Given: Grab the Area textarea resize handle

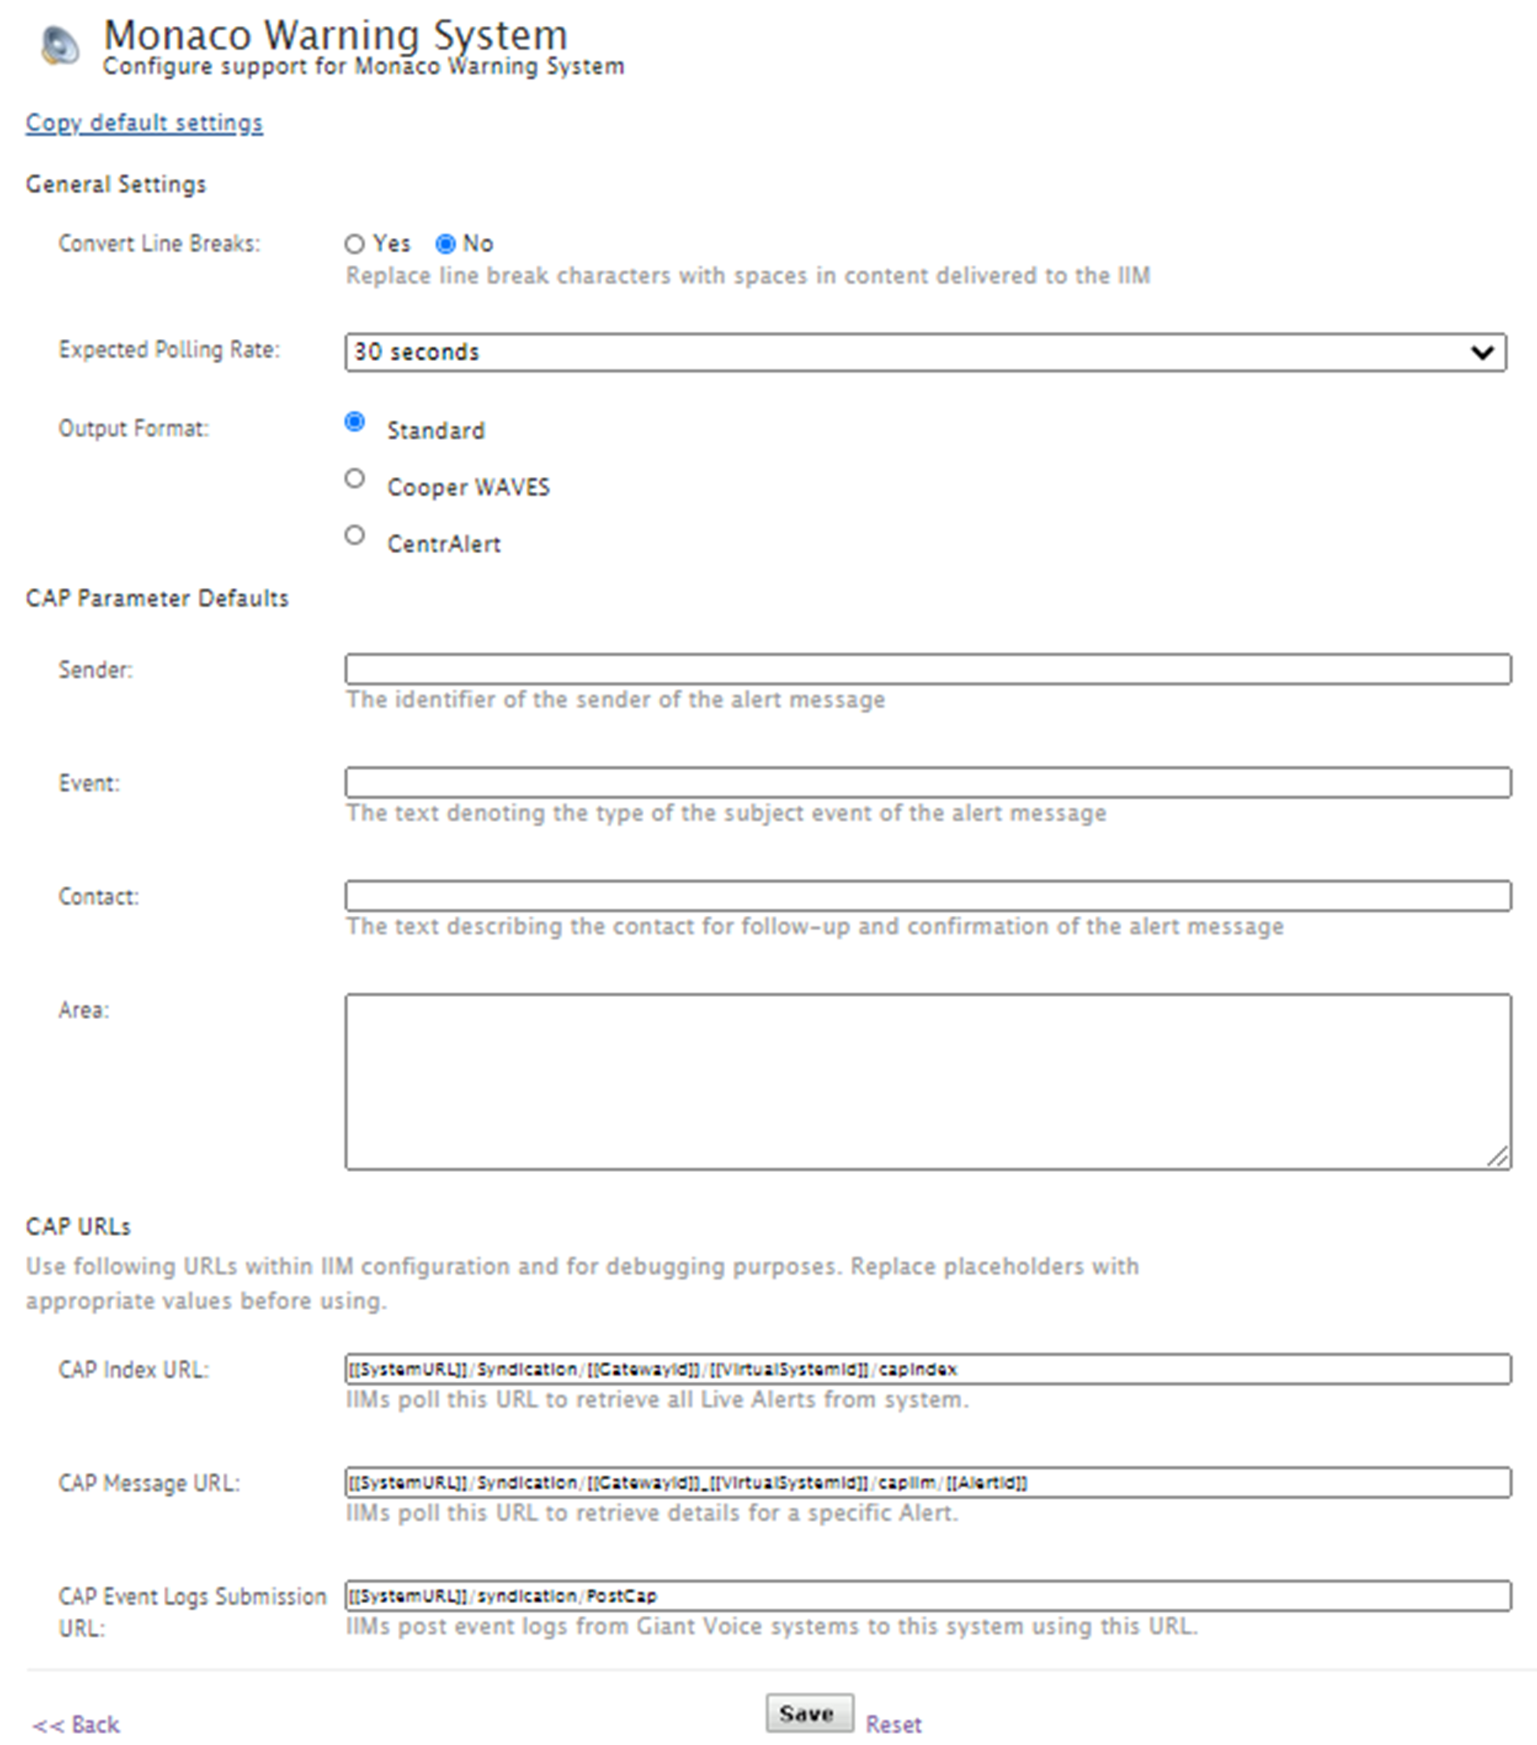Looking at the screenshot, I should click(x=1498, y=1157).
